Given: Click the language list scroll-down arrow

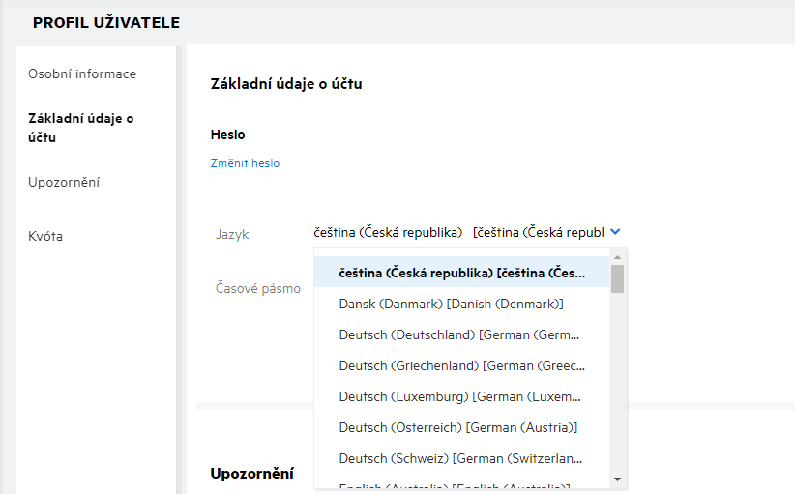Looking at the screenshot, I should pyautogui.click(x=617, y=479).
